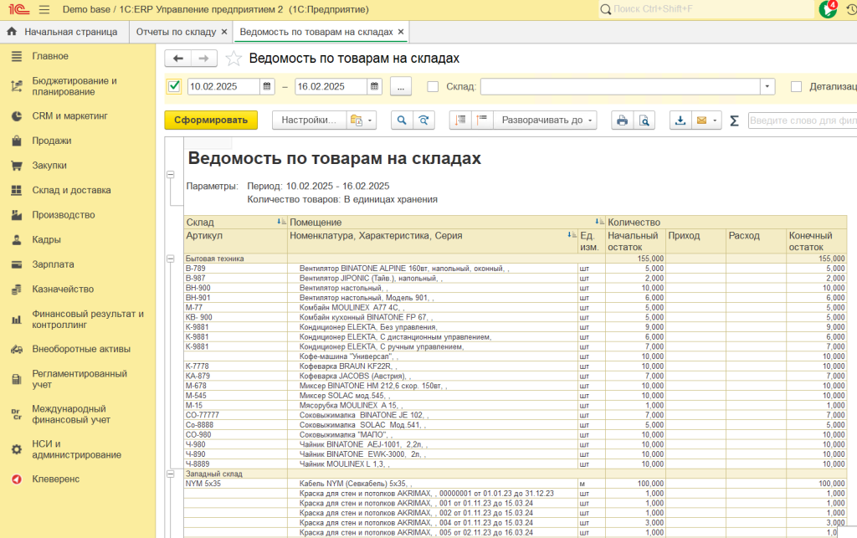Click the find magnifier icon in toolbar
Screen dimensions: 857x538
402,120
